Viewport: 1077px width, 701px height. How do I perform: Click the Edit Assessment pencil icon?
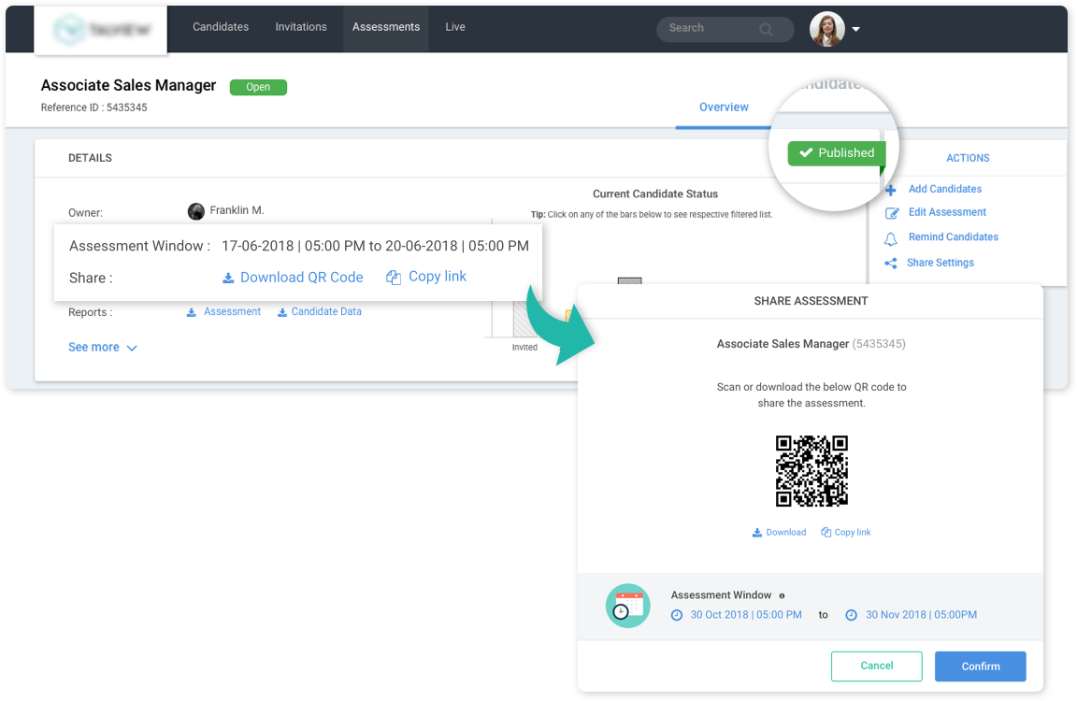pyautogui.click(x=892, y=213)
